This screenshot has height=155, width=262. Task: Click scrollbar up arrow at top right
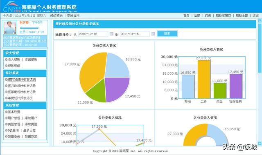coord(260,21)
